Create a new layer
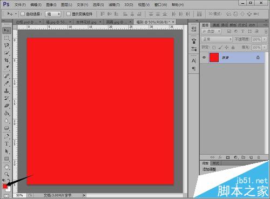This screenshot has height=199, width=270. point(251,157)
